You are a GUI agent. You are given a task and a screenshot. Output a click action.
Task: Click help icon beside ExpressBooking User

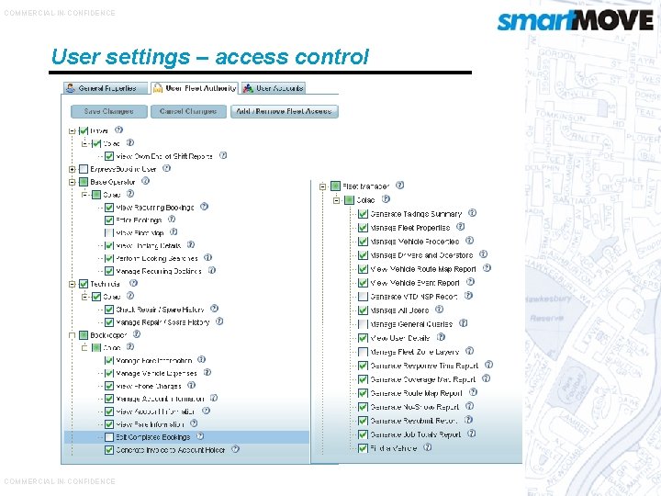(166, 168)
